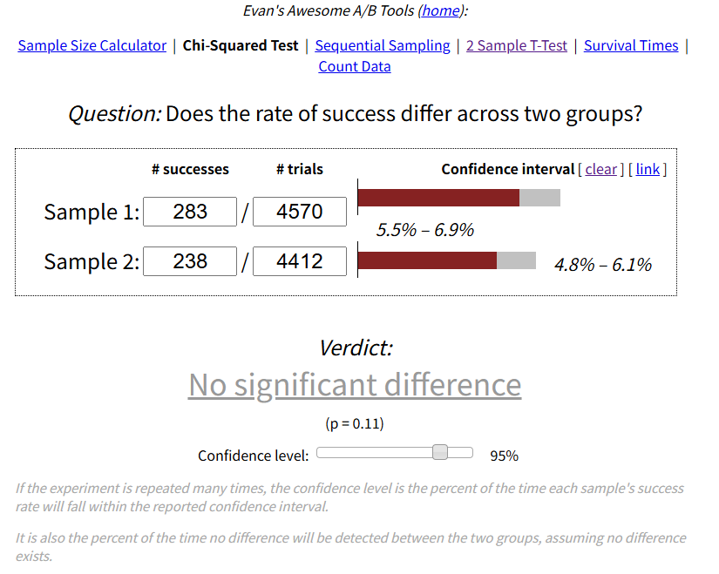
Task: Switch to 2 Sample T-Test
Action: [x=517, y=45]
